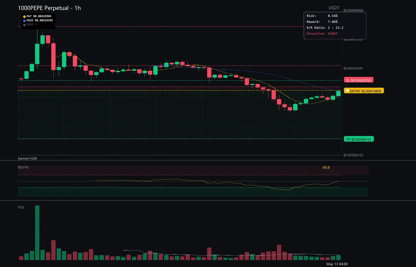This screenshot has width=416, height=267.
Task: Click the $0.00380163 price axis label
Action: [353, 155]
